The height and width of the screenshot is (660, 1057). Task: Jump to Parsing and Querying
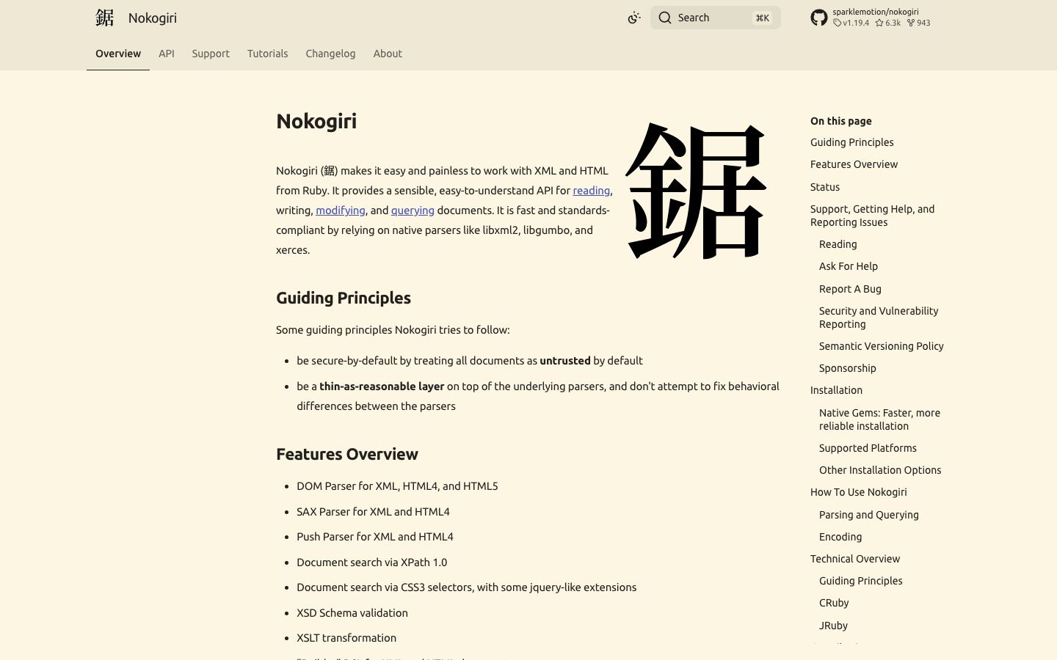click(x=869, y=515)
